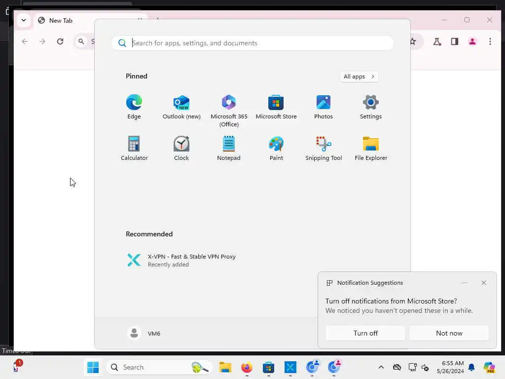Go forward in Chrome
Screen dimensions: 505x379
42,41
